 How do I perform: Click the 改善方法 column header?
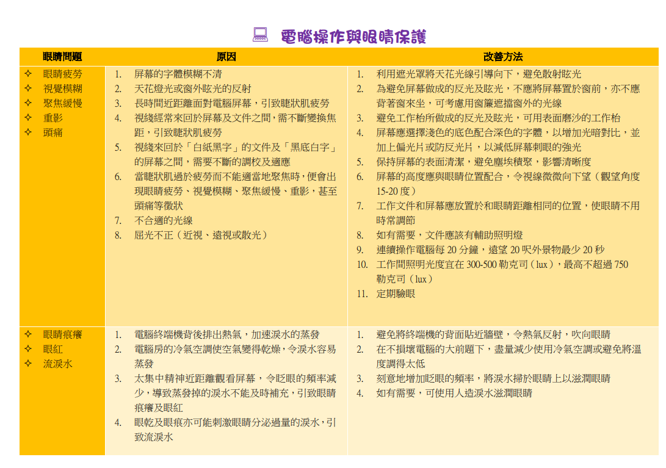coord(503,57)
